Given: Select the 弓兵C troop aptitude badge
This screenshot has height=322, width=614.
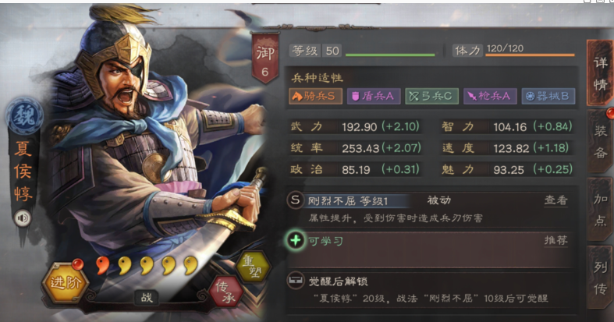Looking at the screenshot, I should pos(431,96).
